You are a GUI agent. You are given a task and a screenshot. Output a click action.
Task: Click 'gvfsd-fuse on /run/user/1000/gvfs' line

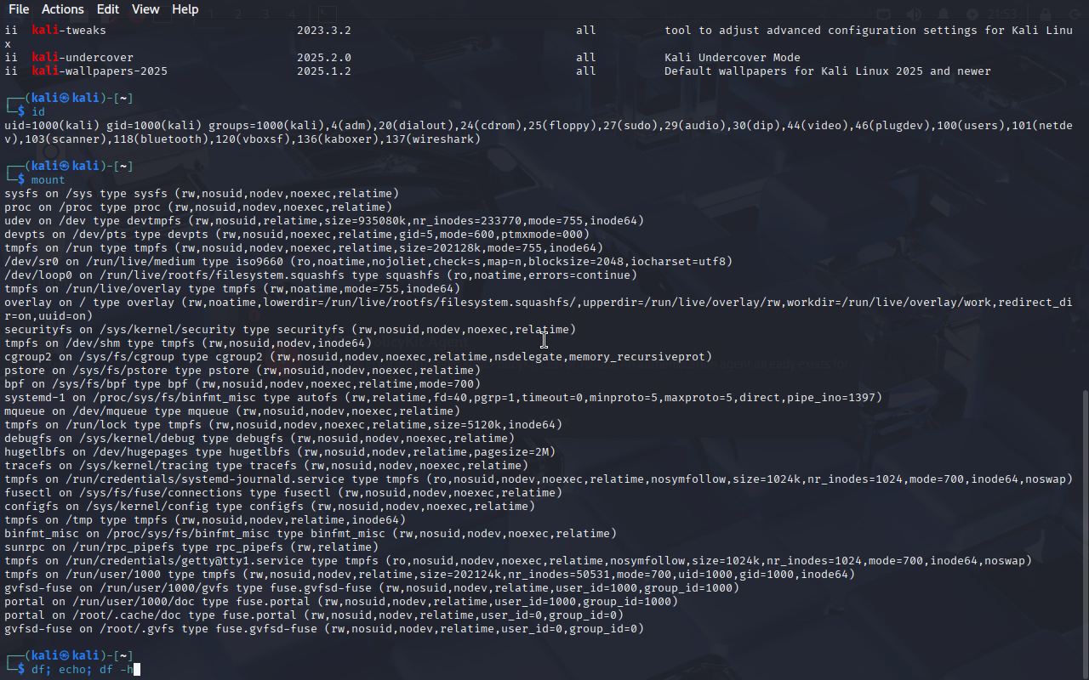(x=372, y=588)
